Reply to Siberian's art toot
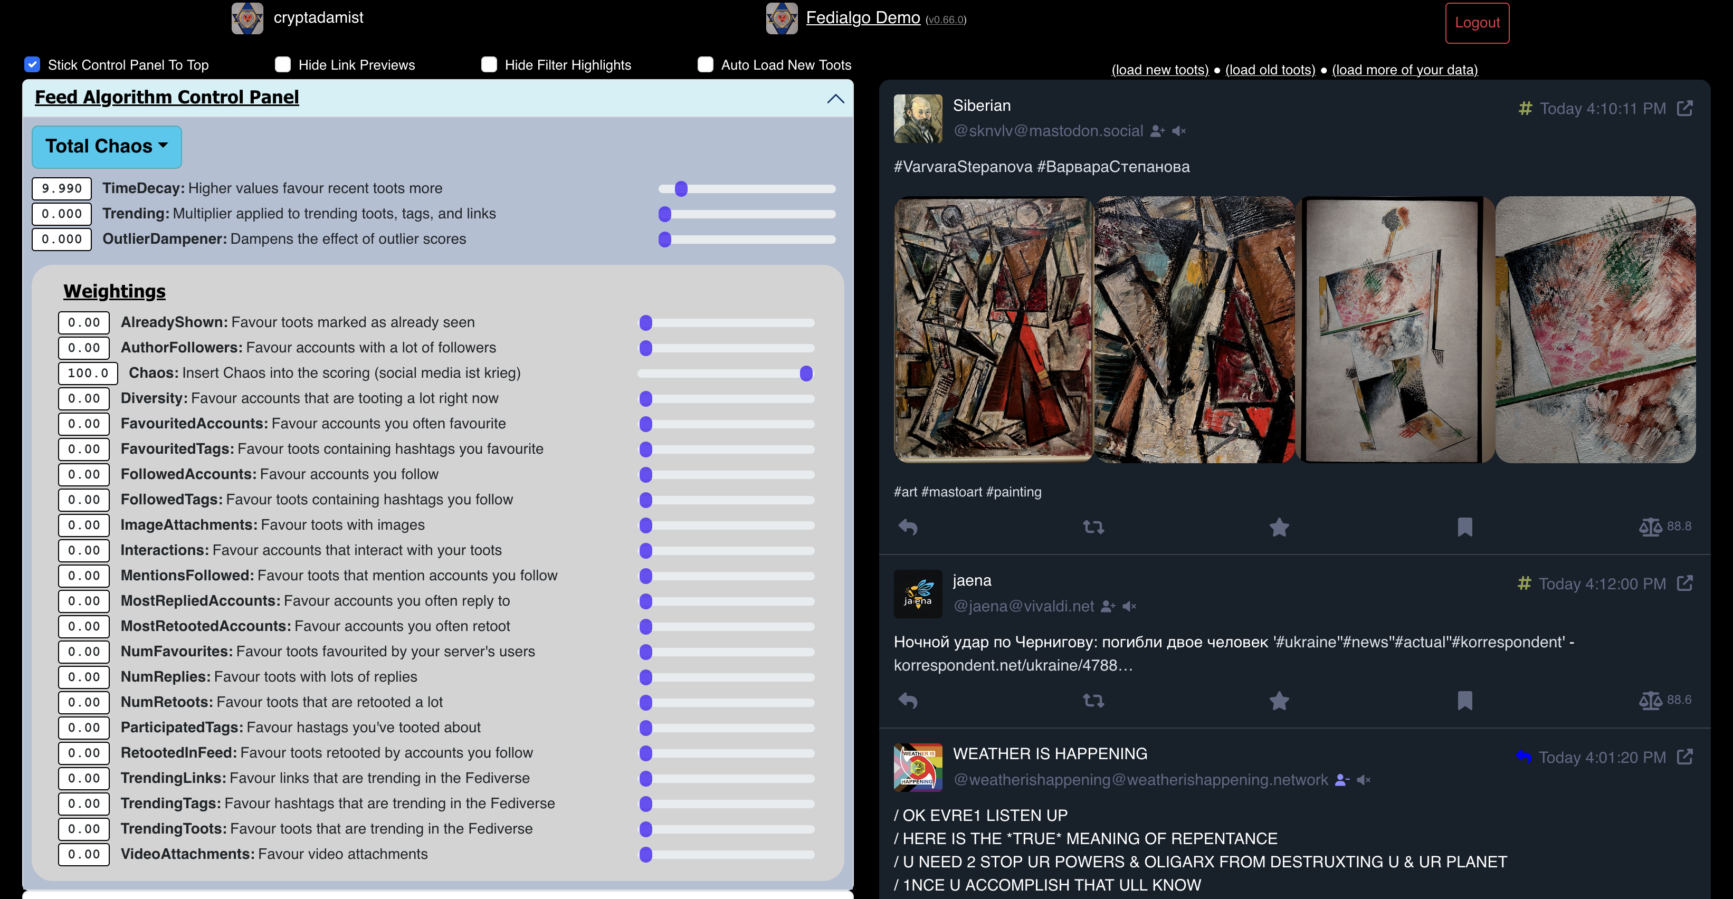 click(x=908, y=527)
